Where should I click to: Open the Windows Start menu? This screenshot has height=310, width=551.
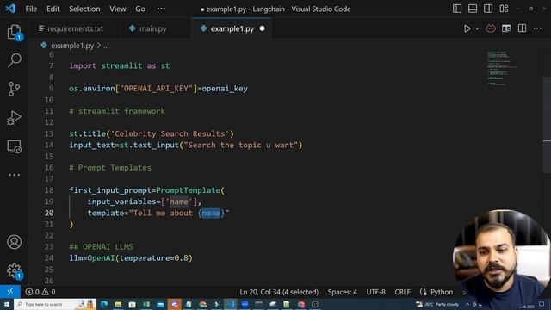6,304
